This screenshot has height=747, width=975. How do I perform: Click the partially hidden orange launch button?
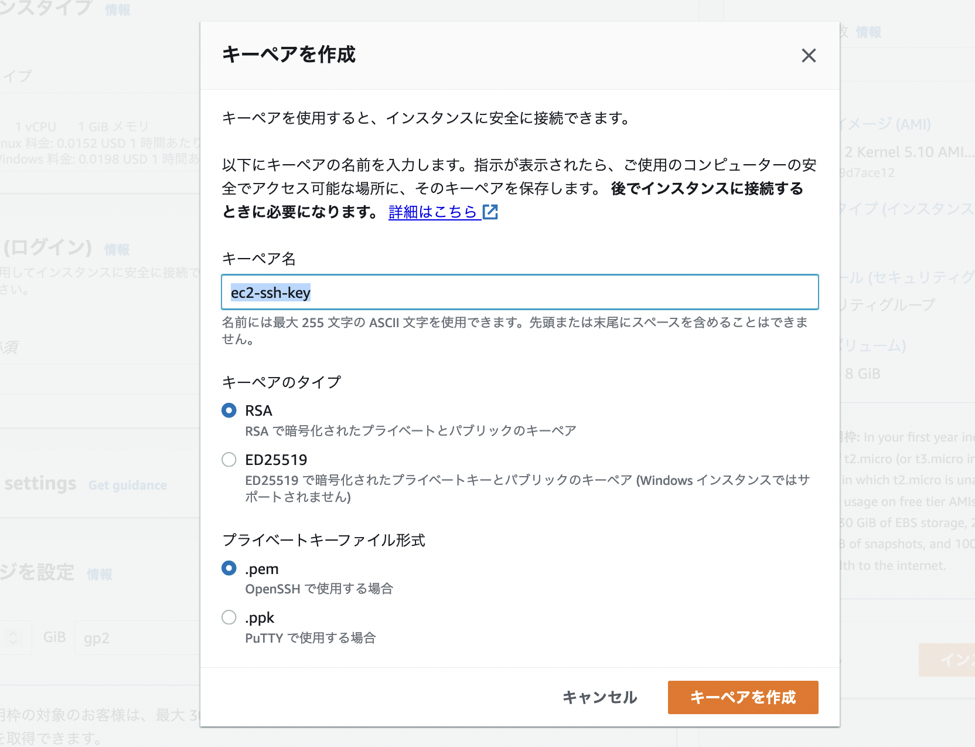[x=946, y=660]
